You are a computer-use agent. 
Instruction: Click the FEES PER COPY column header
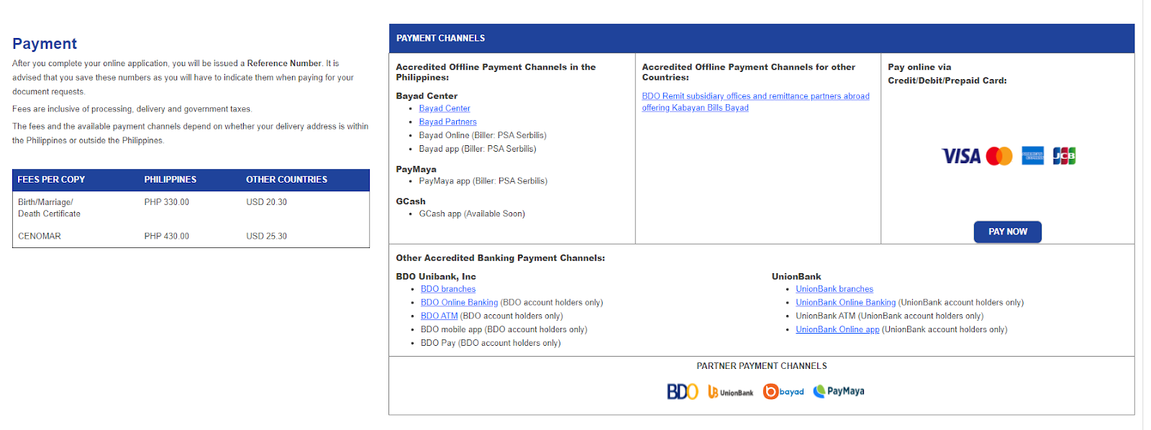pos(51,180)
